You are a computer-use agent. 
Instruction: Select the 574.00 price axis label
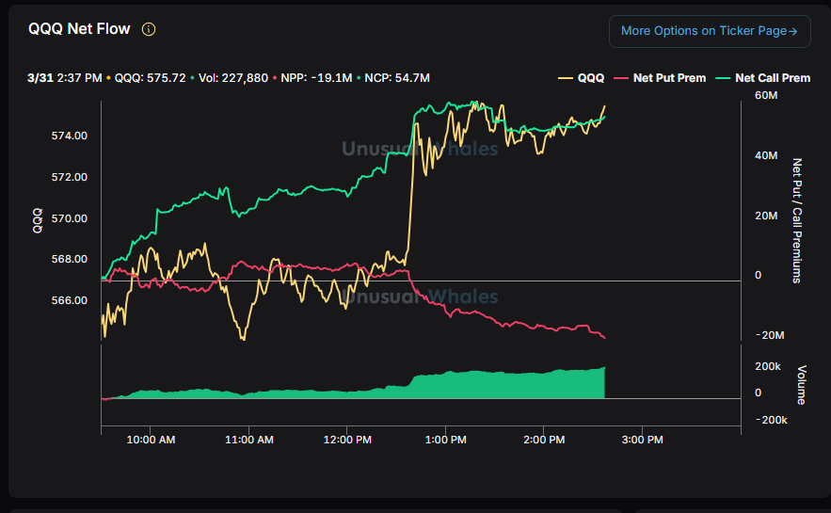point(70,136)
